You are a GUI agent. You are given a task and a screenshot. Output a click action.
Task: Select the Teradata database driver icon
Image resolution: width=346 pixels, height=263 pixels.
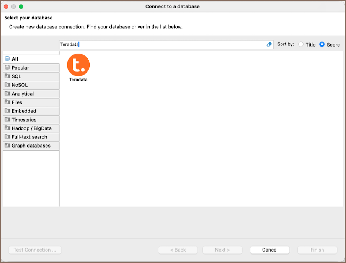click(78, 65)
